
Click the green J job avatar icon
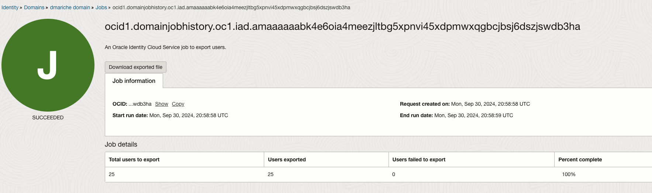point(48,65)
